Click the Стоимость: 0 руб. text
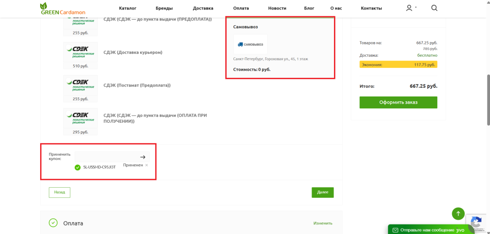Image resolution: width=490 pixels, height=234 pixels. pos(252,70)
